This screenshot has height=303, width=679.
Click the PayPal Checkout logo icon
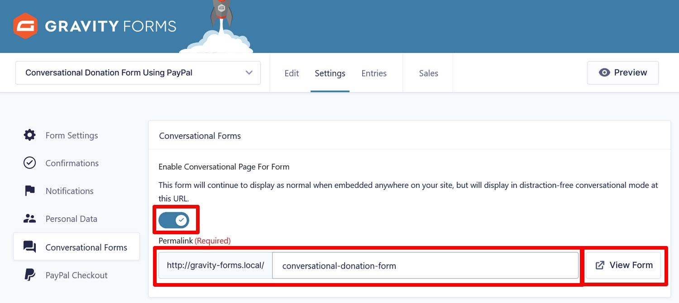(x=29, y=275)
